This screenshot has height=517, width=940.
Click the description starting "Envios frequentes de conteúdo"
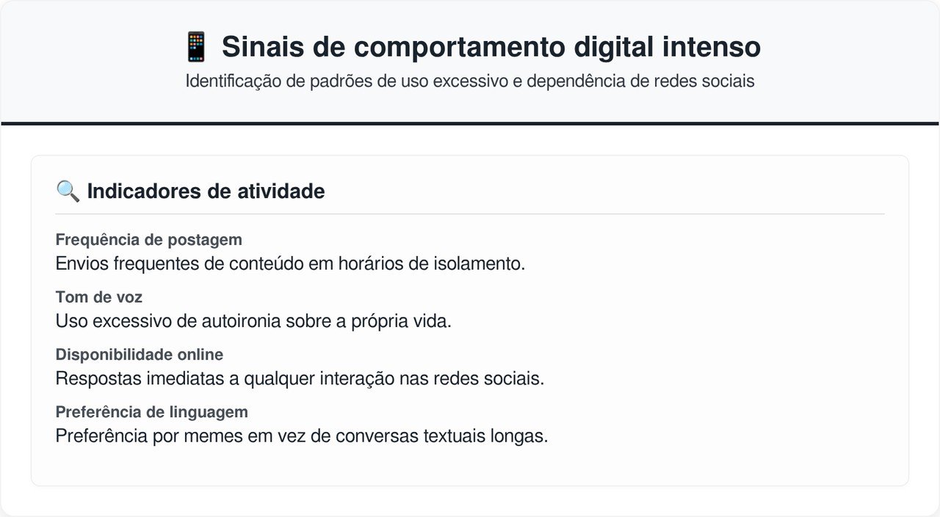pos(290,263)
